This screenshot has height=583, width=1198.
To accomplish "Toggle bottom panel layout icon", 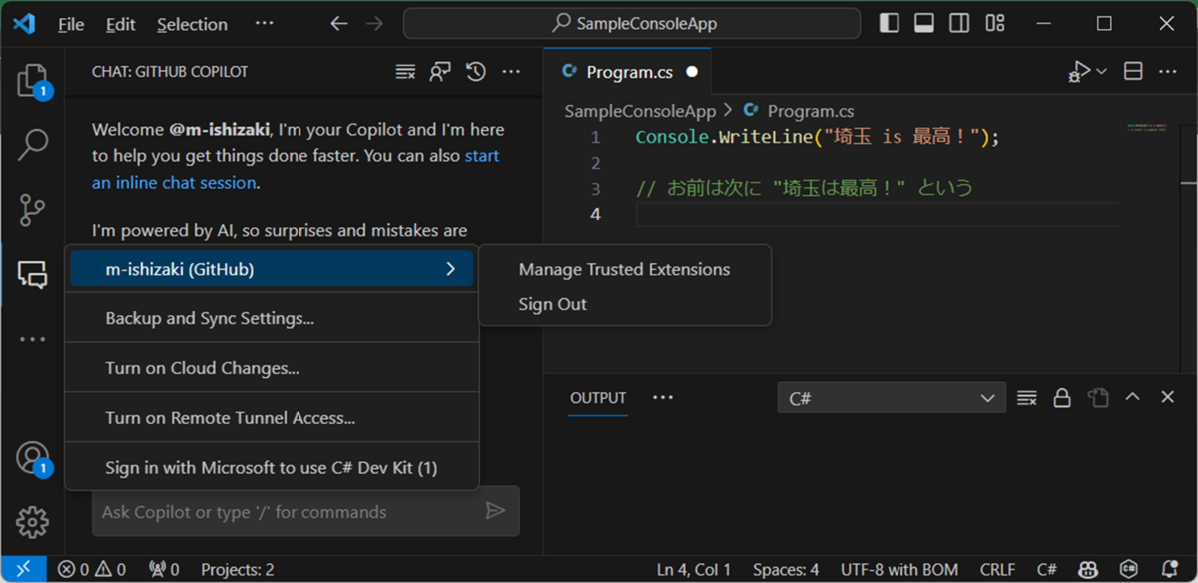I will 924,23.
